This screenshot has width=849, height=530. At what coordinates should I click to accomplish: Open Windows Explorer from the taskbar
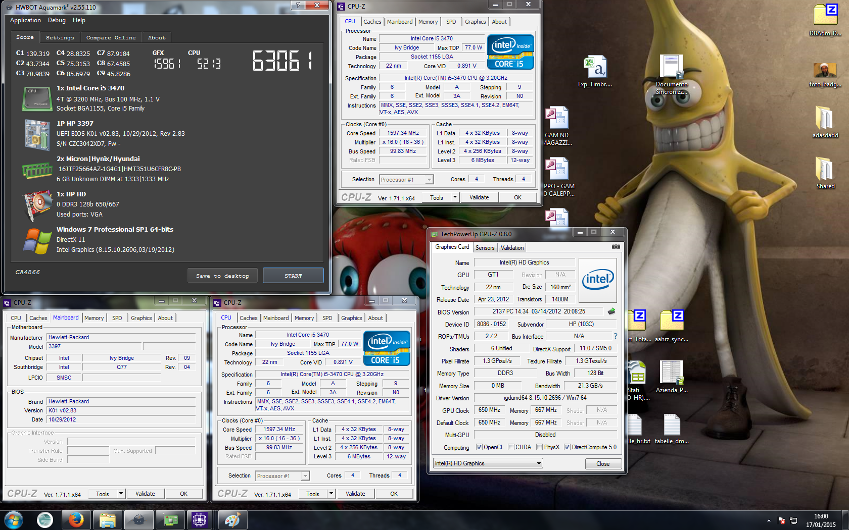pyautogui.click(x=107, y=520)
